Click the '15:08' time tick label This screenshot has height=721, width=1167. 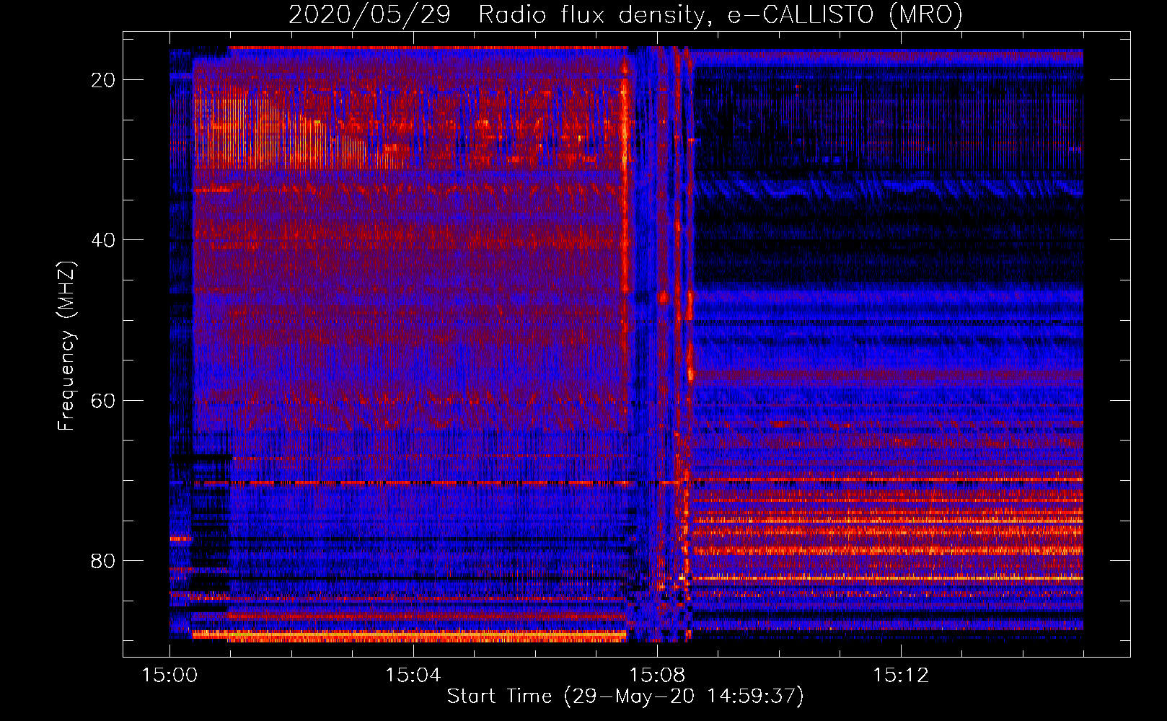pos(657,676)
